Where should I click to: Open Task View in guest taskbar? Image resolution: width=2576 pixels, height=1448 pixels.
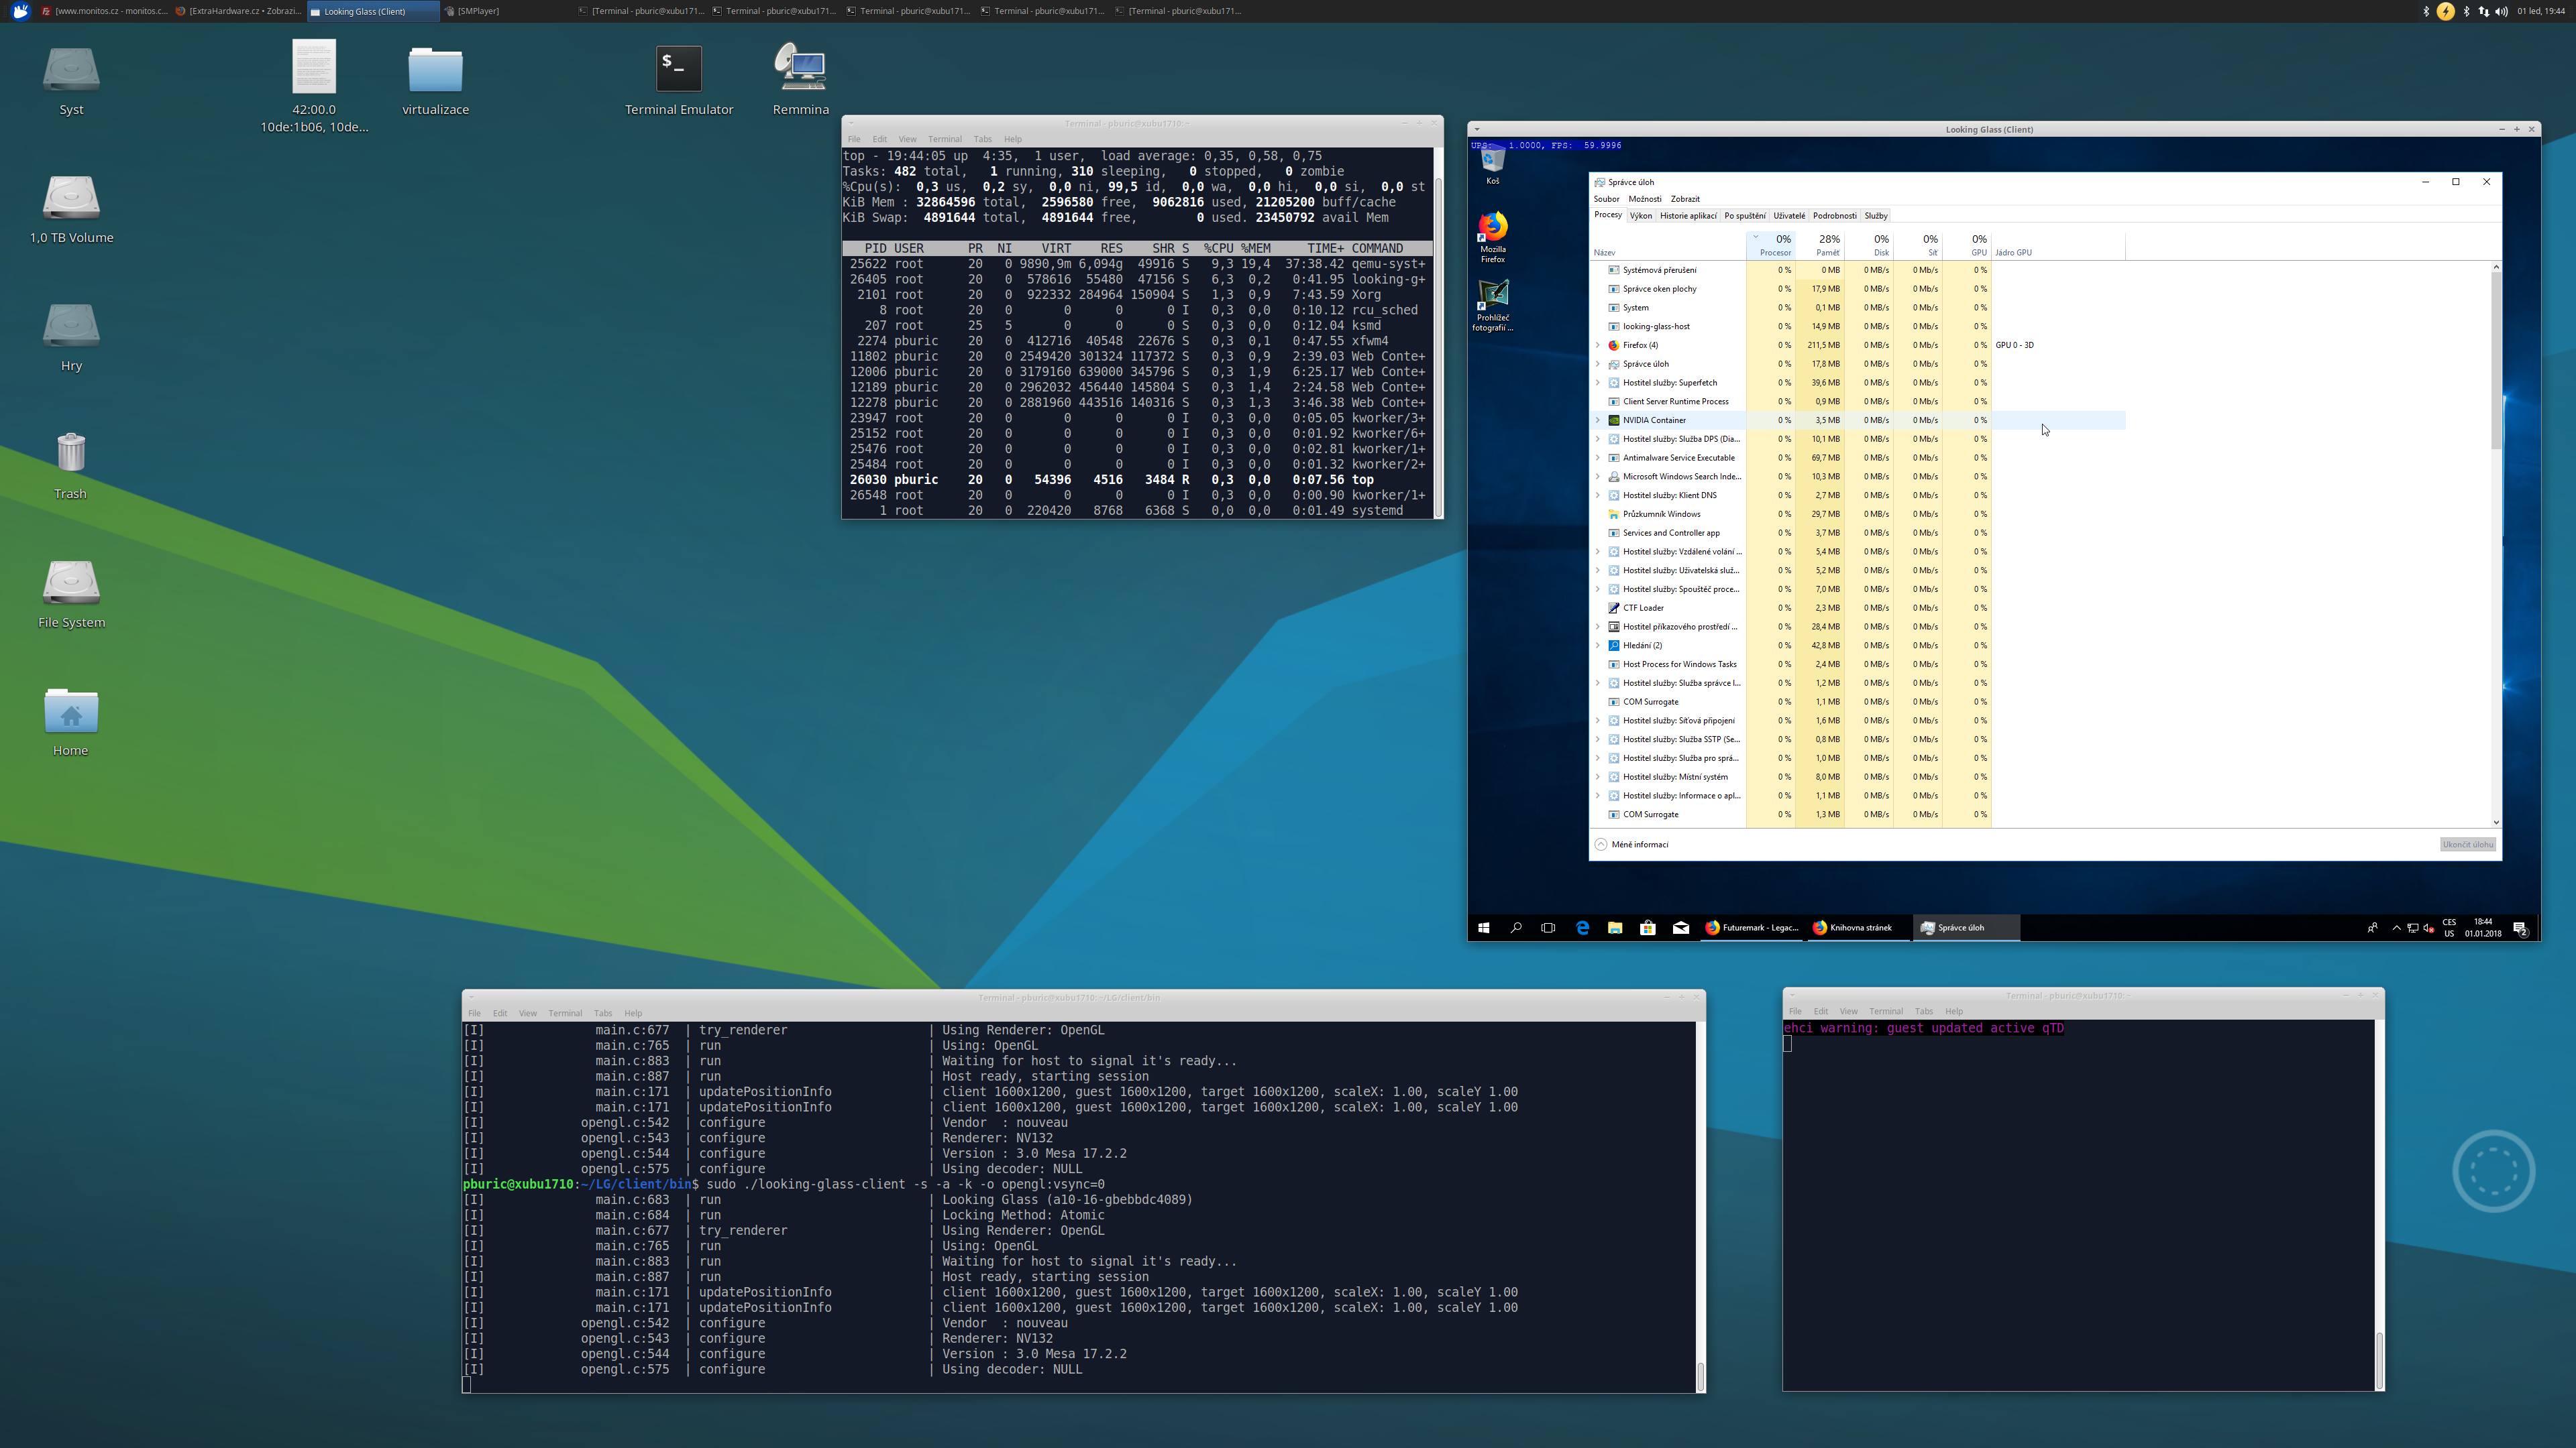[x=1548, y=927]
